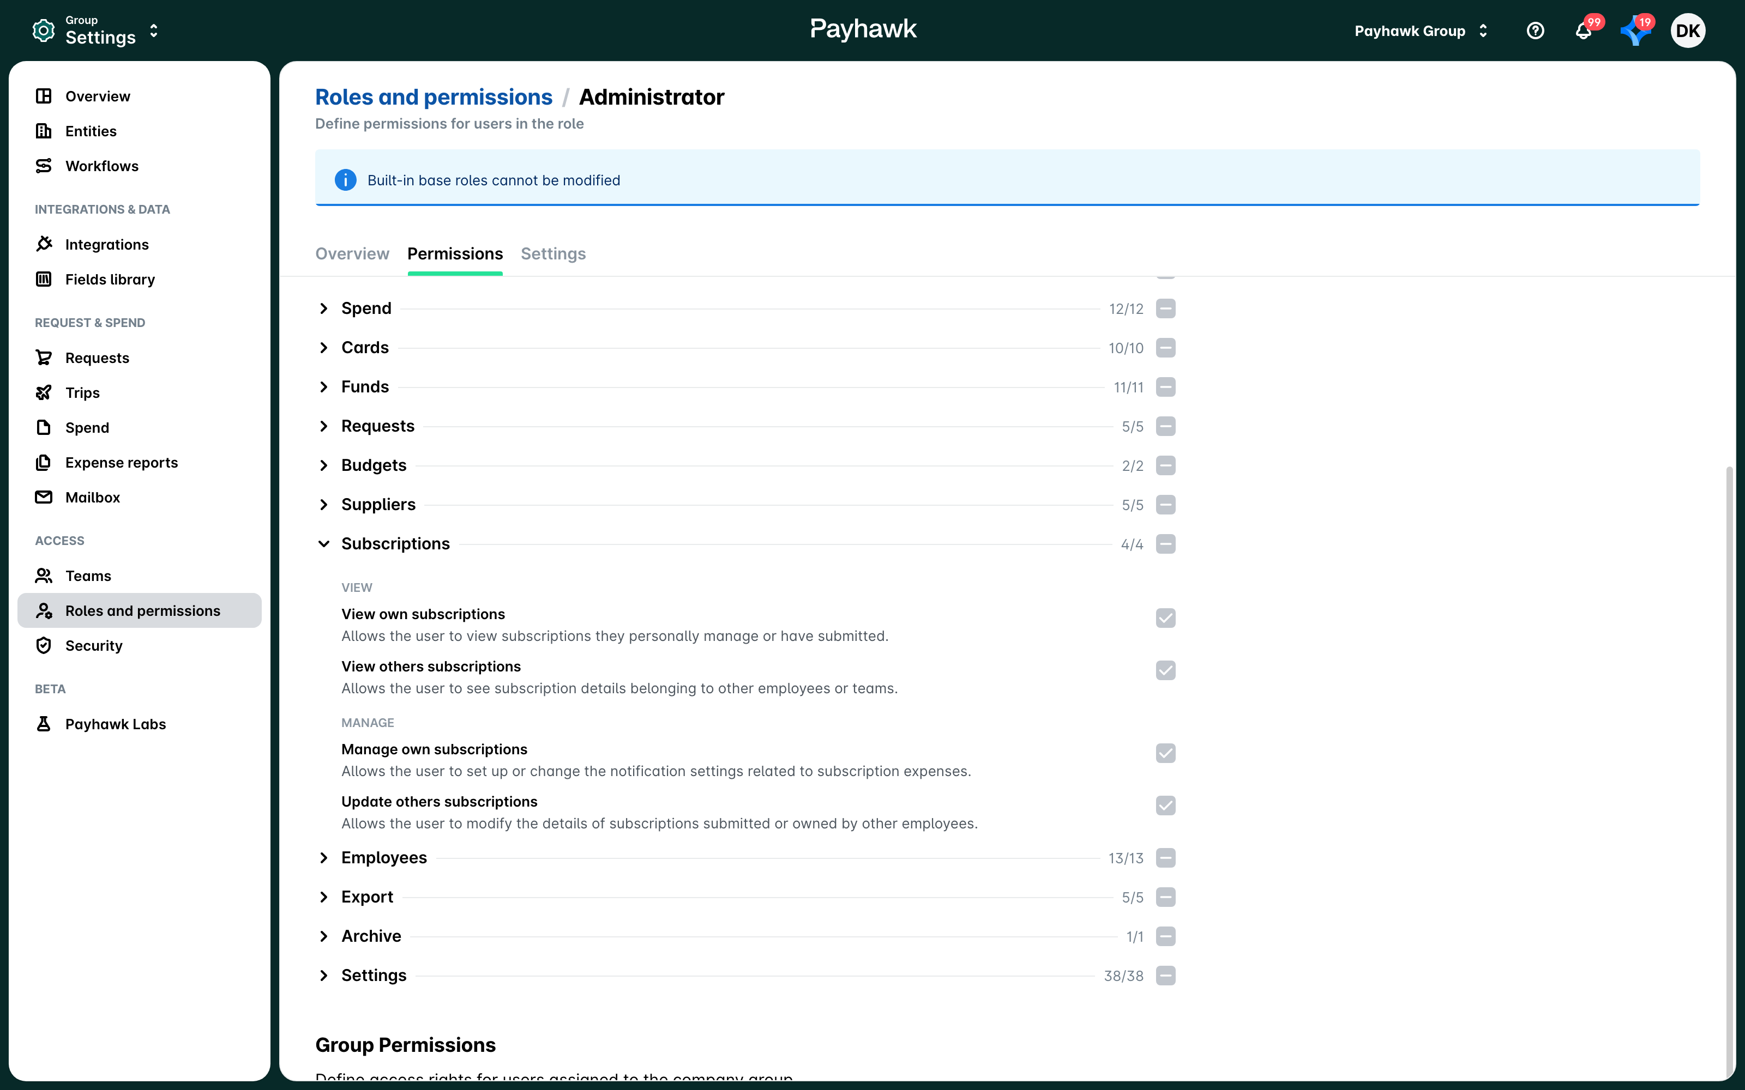Open the Payhawk Group switcher dropdown
Viewport: 1745px width, 1090px height.
pos(1421,31)
